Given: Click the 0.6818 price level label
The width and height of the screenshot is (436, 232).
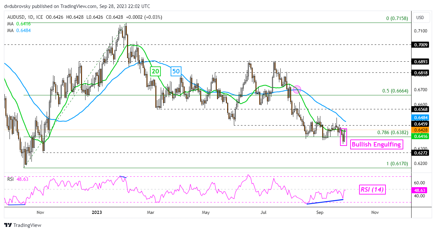Looking at the screenshot, I should click(x=421, y=72).
